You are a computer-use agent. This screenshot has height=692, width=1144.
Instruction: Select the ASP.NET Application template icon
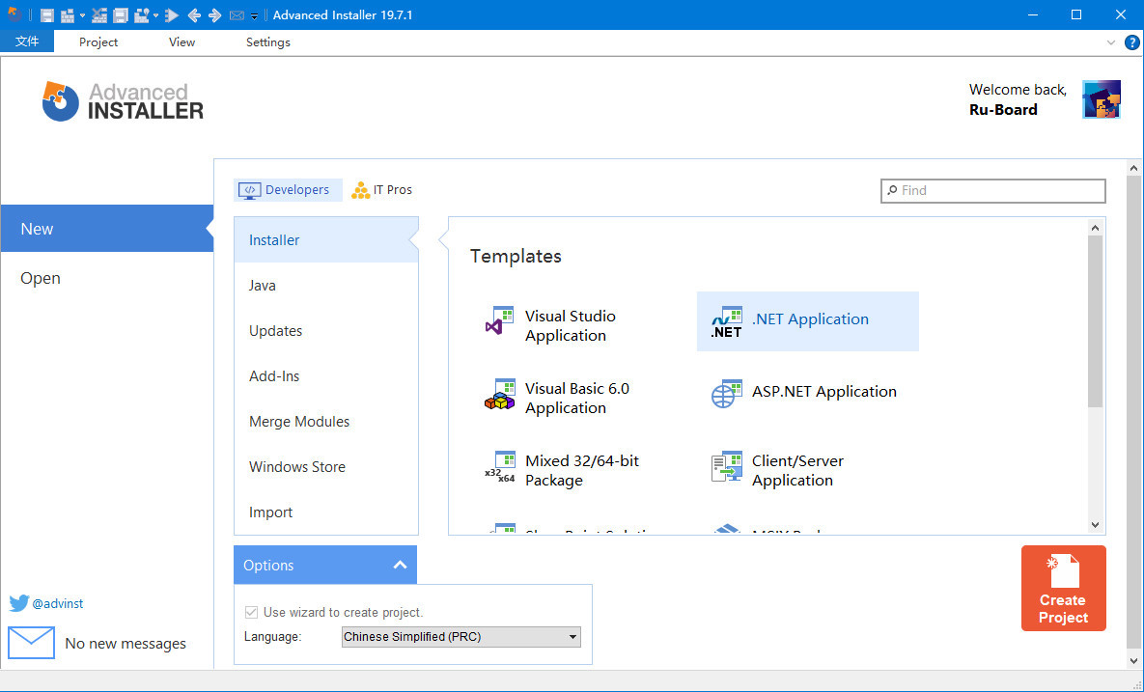(x=726, y=393)
